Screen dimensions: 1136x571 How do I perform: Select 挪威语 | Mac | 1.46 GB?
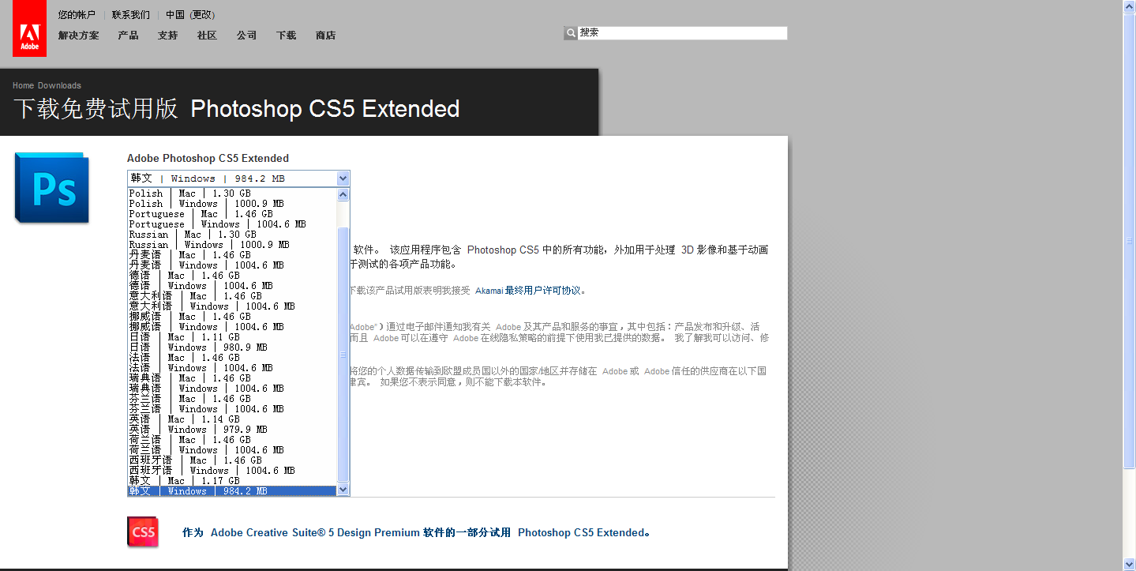coord(232,317)
